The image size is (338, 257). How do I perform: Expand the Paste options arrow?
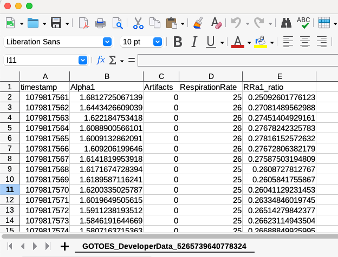tap(183, 23)
